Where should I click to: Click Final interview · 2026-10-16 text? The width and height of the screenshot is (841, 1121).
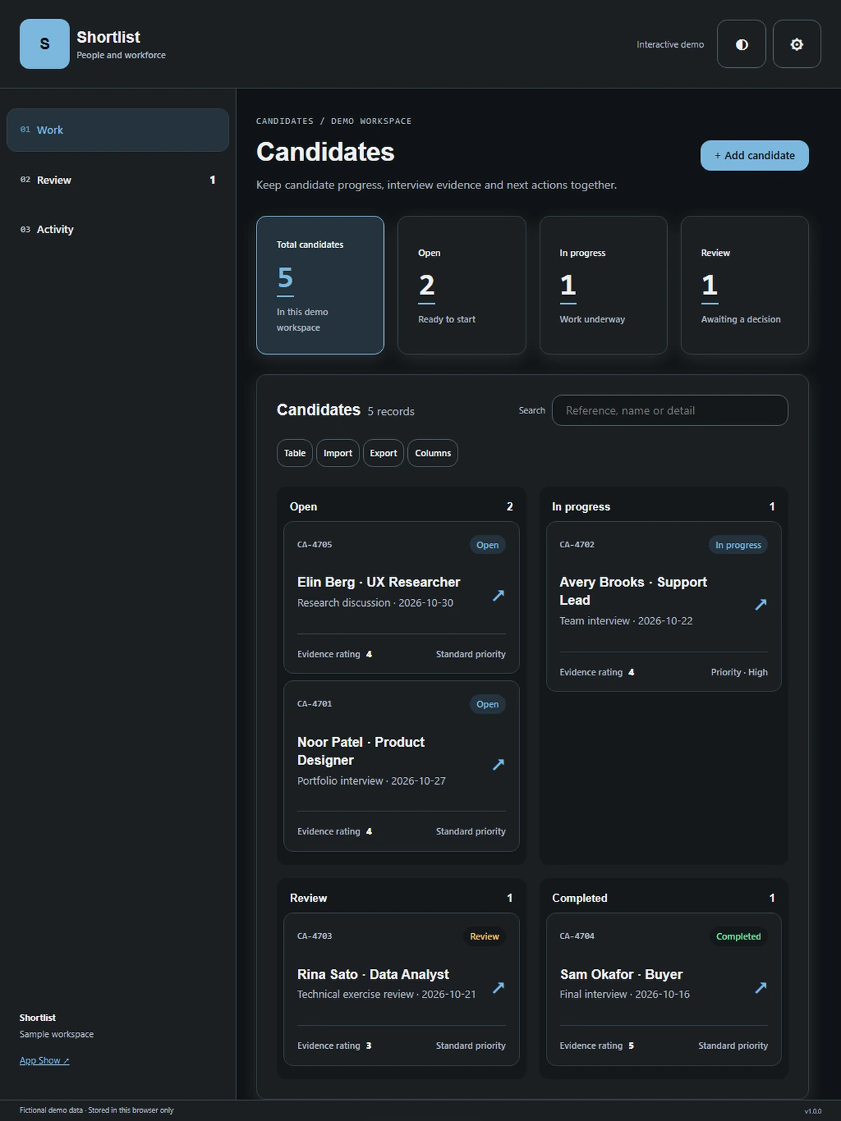coord(624,994)
